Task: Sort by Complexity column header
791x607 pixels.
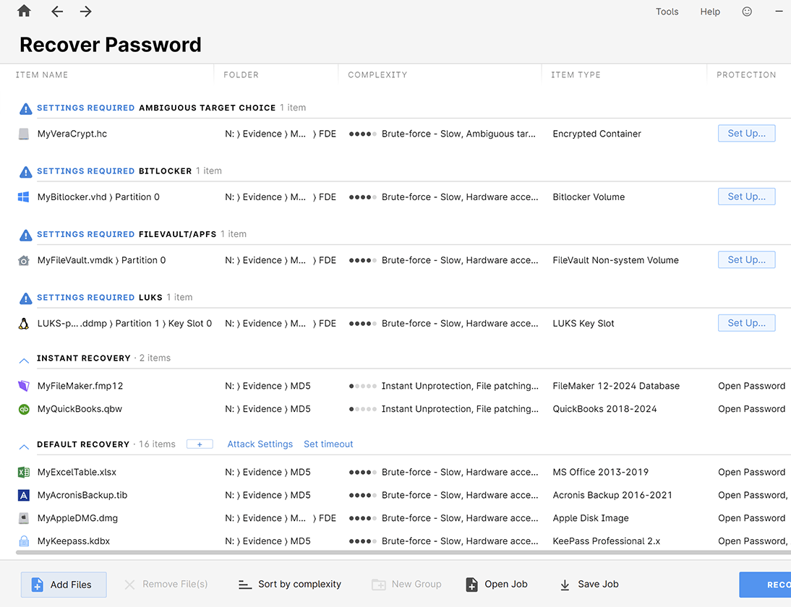Action: (x=377, y=74)
